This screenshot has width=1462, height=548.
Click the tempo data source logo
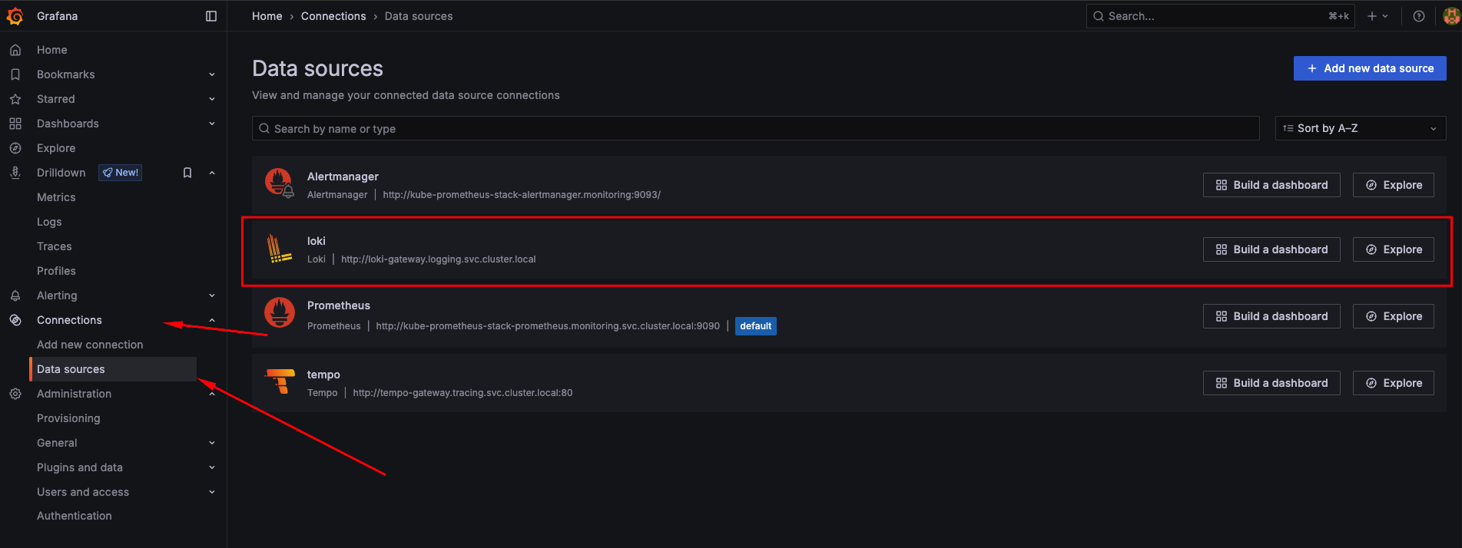pos(280,381)
